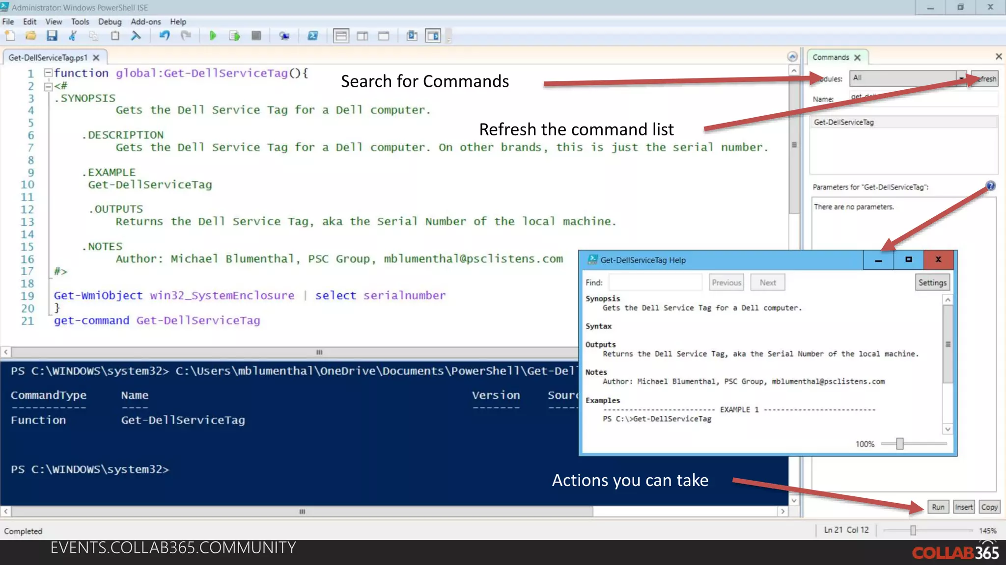
Task: Click right arrow of console horizontal scrollbar
Action: tap(782, 512)
